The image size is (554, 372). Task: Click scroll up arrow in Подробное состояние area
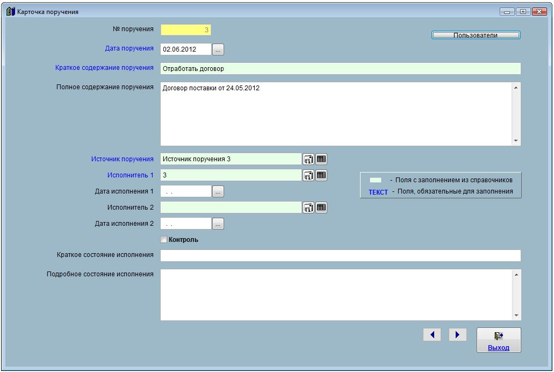(516, 275)
